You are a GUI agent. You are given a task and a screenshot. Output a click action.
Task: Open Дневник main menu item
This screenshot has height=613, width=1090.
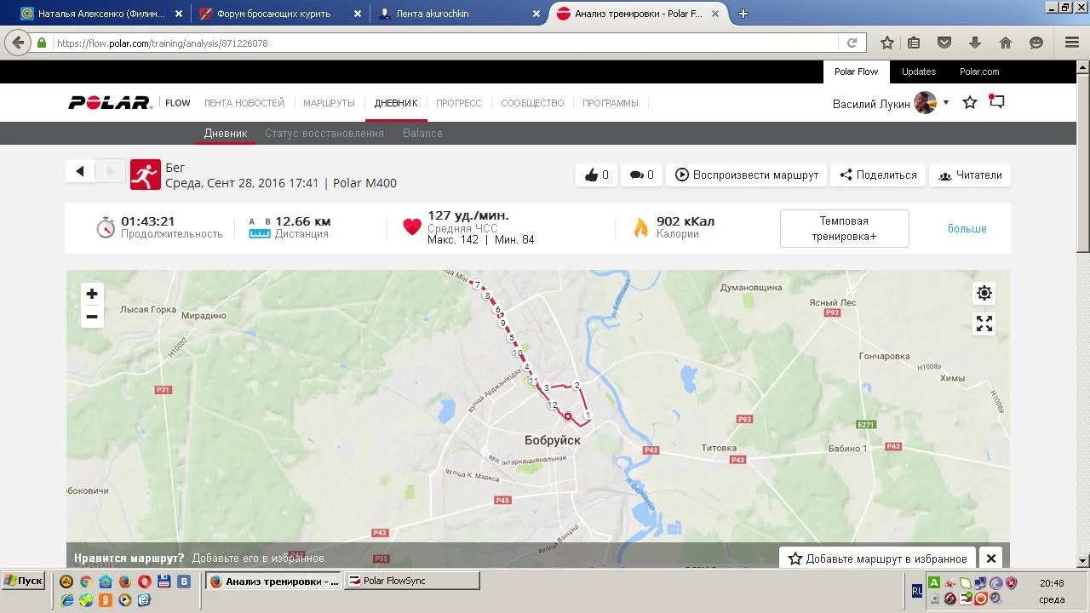click(x=396, y=103)
